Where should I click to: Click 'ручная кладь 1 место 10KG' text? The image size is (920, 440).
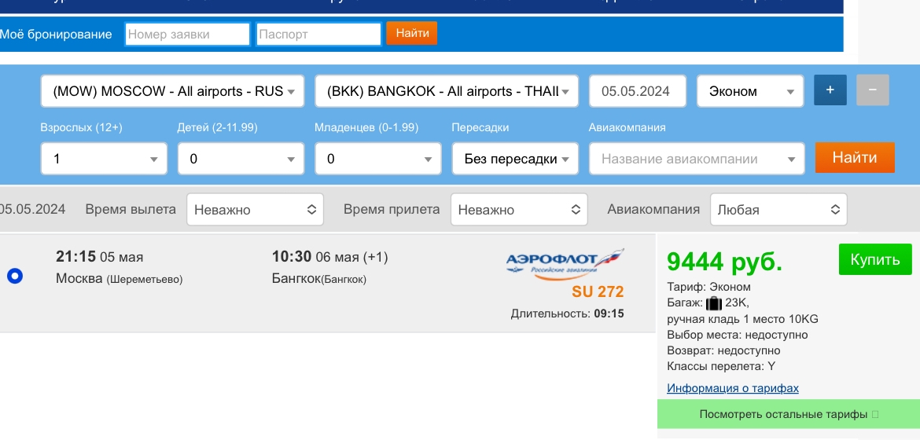743,319
